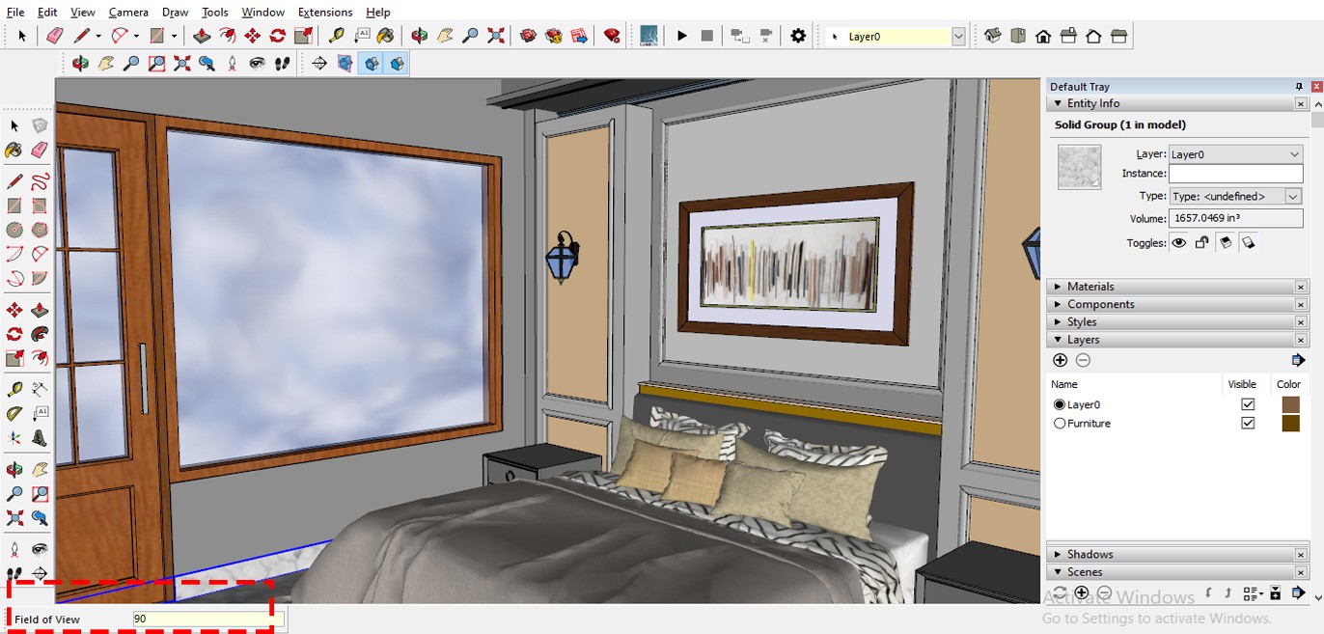Click the Add Layer plus button
Image resolution: width=1324 pixels, height=634 pixels.
tap(1060, 360)
